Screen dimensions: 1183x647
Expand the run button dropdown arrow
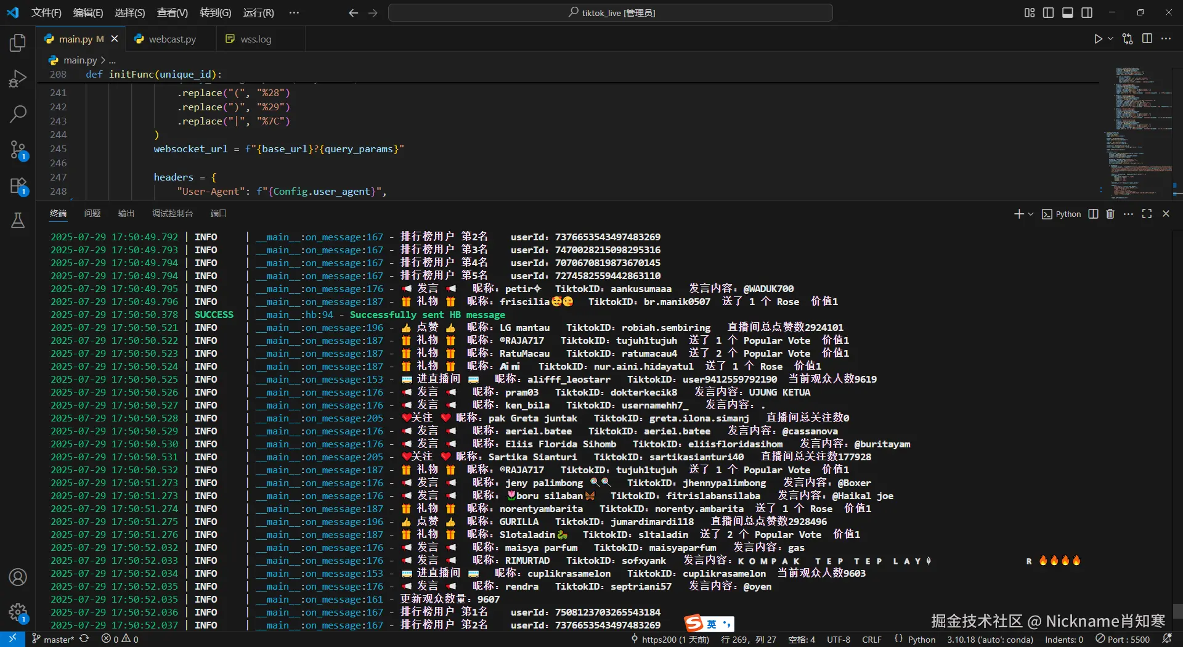[x=1111, y=39]
